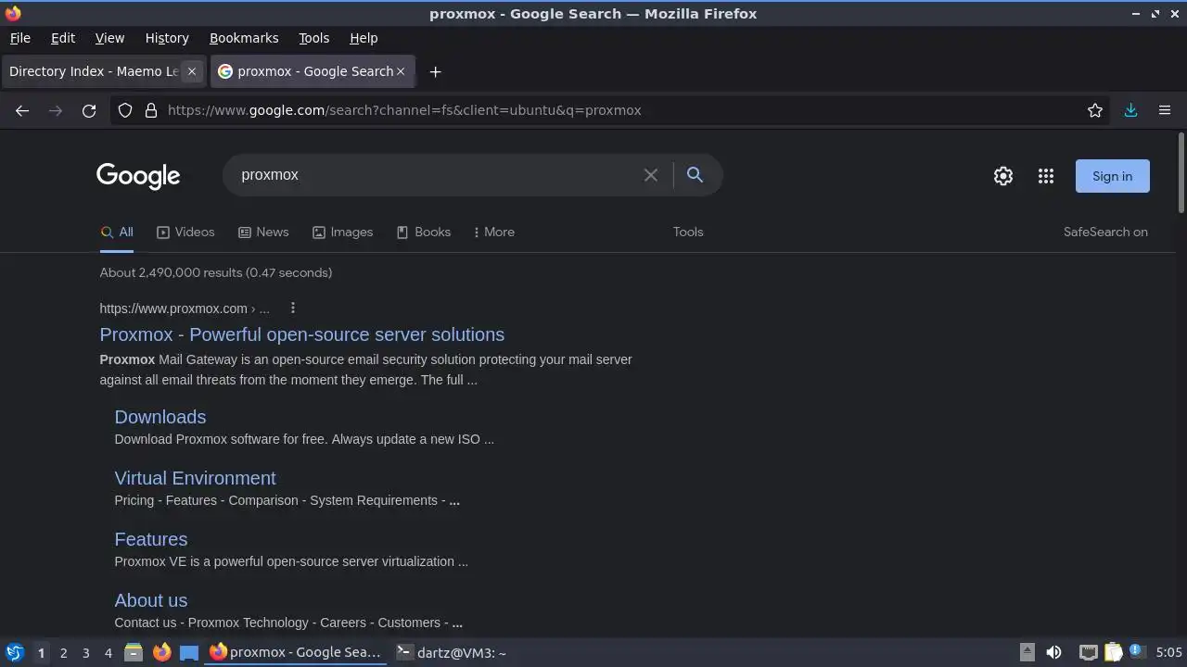Open network icon in system tray
Viewport: 1187px width, 667px height.
point(1088,653)
